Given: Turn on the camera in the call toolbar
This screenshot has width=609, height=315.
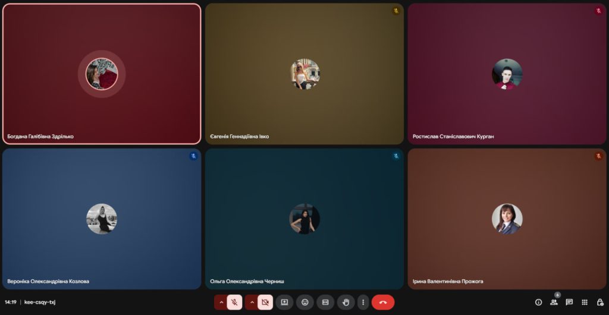Looking at the screenshot, I should (x=265, y=302).
